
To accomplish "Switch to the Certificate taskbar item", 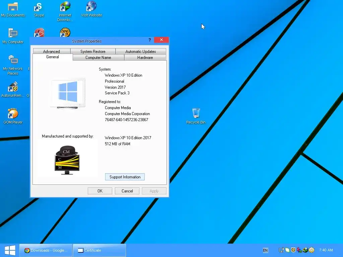I will pos(99,250).
